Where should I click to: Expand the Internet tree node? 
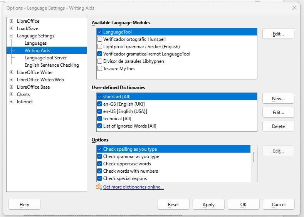click(12, 102)
